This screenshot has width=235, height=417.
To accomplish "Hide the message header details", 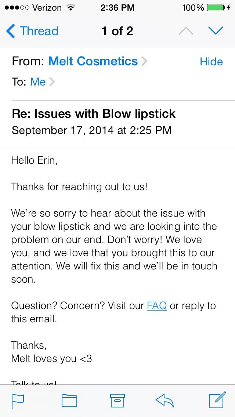I will point(211,62).
